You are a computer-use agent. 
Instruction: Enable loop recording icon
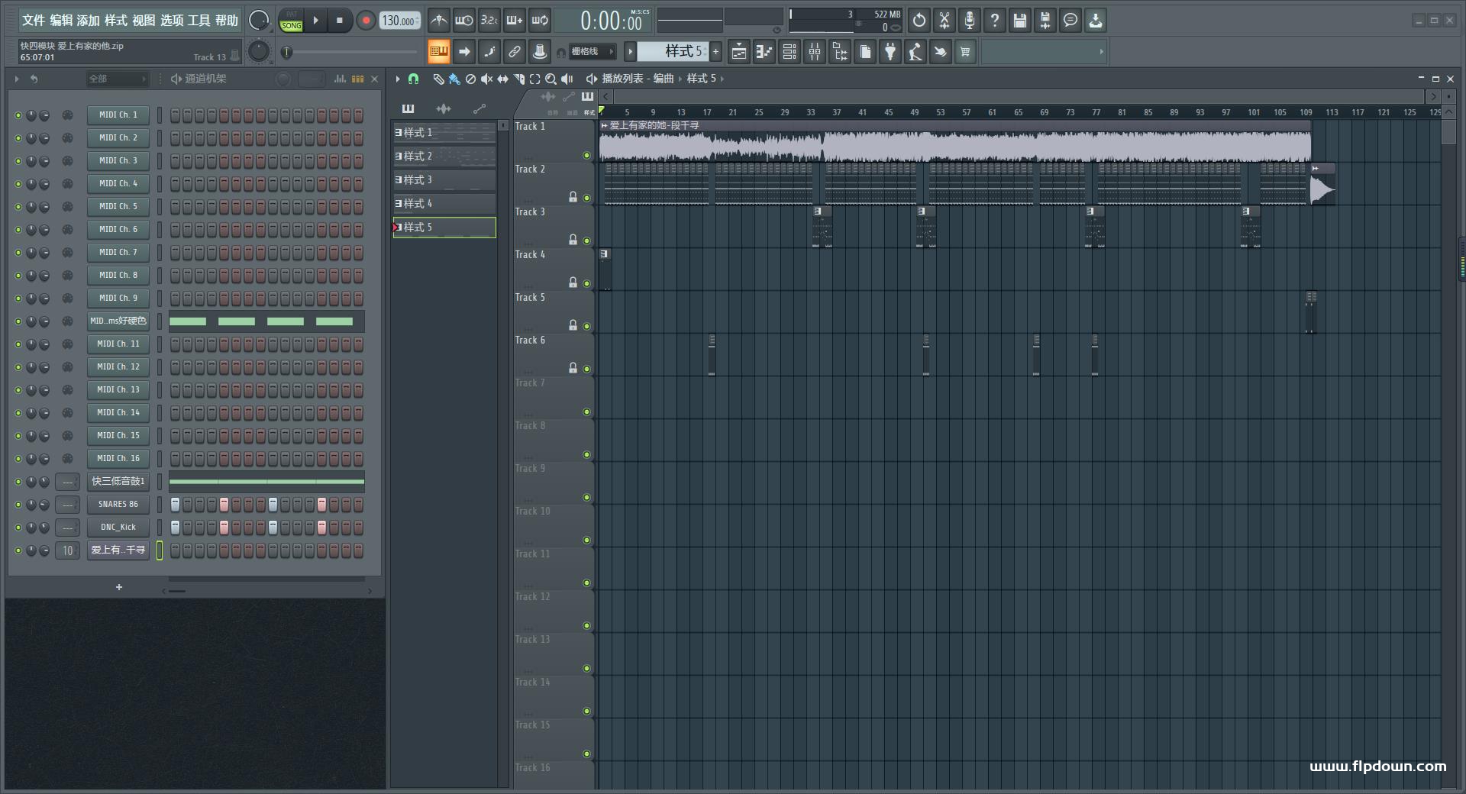point(540,21)
